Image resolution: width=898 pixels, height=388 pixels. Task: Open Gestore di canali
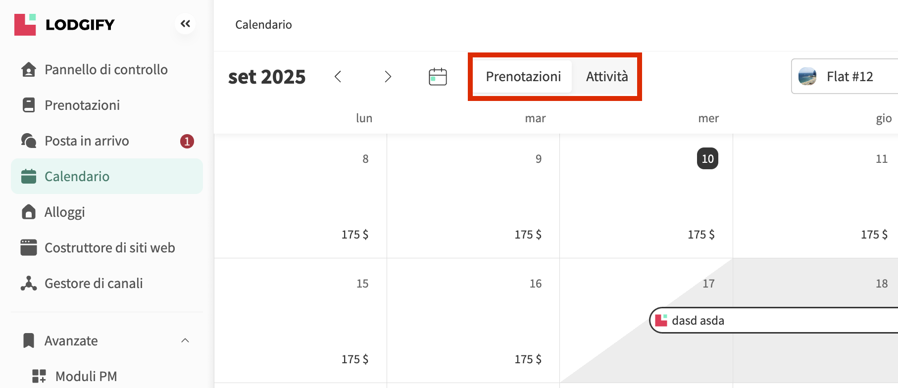pos(94,284)
